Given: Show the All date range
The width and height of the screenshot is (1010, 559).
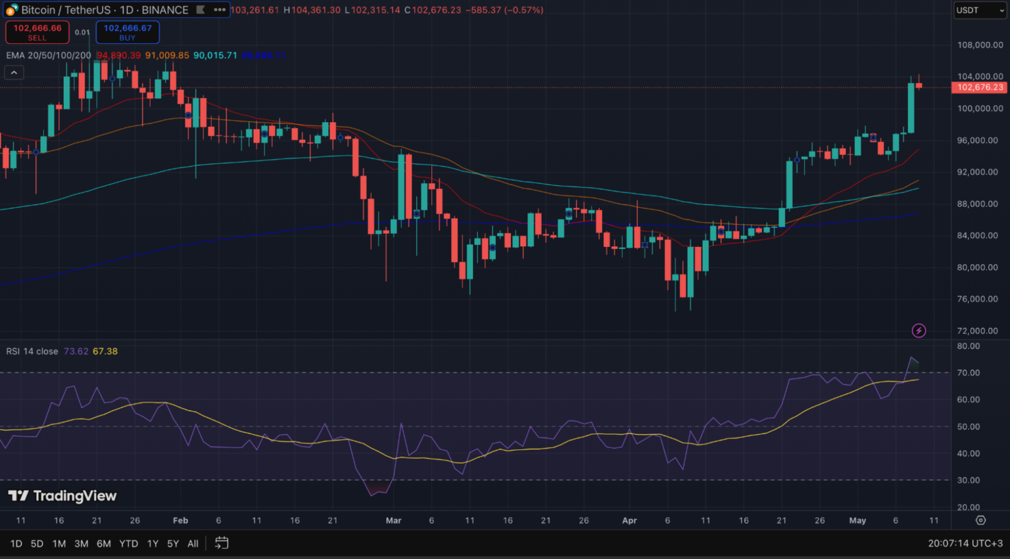Looking at the screenshot, I should [193, 543].
